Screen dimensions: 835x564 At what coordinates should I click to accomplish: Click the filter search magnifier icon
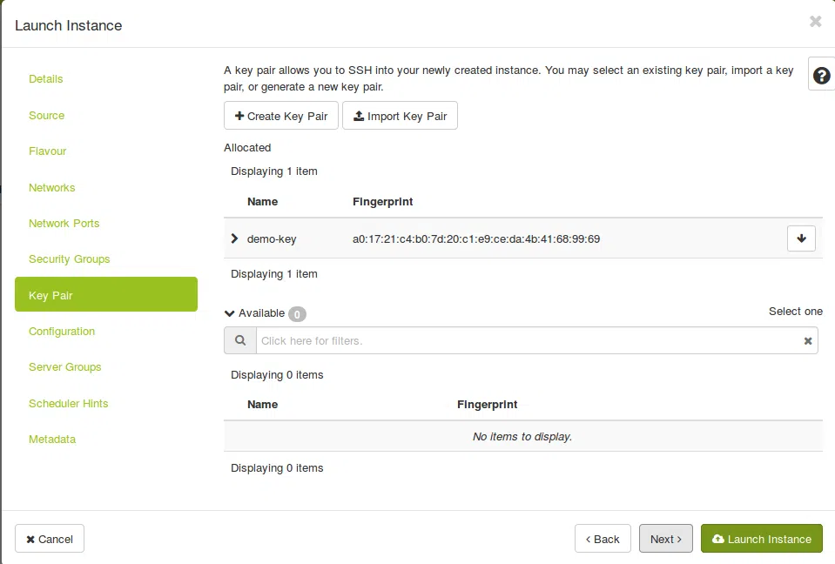point(240,340)
